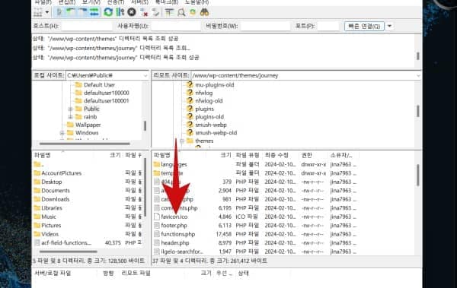Image resolution: width=457 pixels, height=288 pixels.
Task: Select acf-field-functions file in local list
Action: point(66,242)
